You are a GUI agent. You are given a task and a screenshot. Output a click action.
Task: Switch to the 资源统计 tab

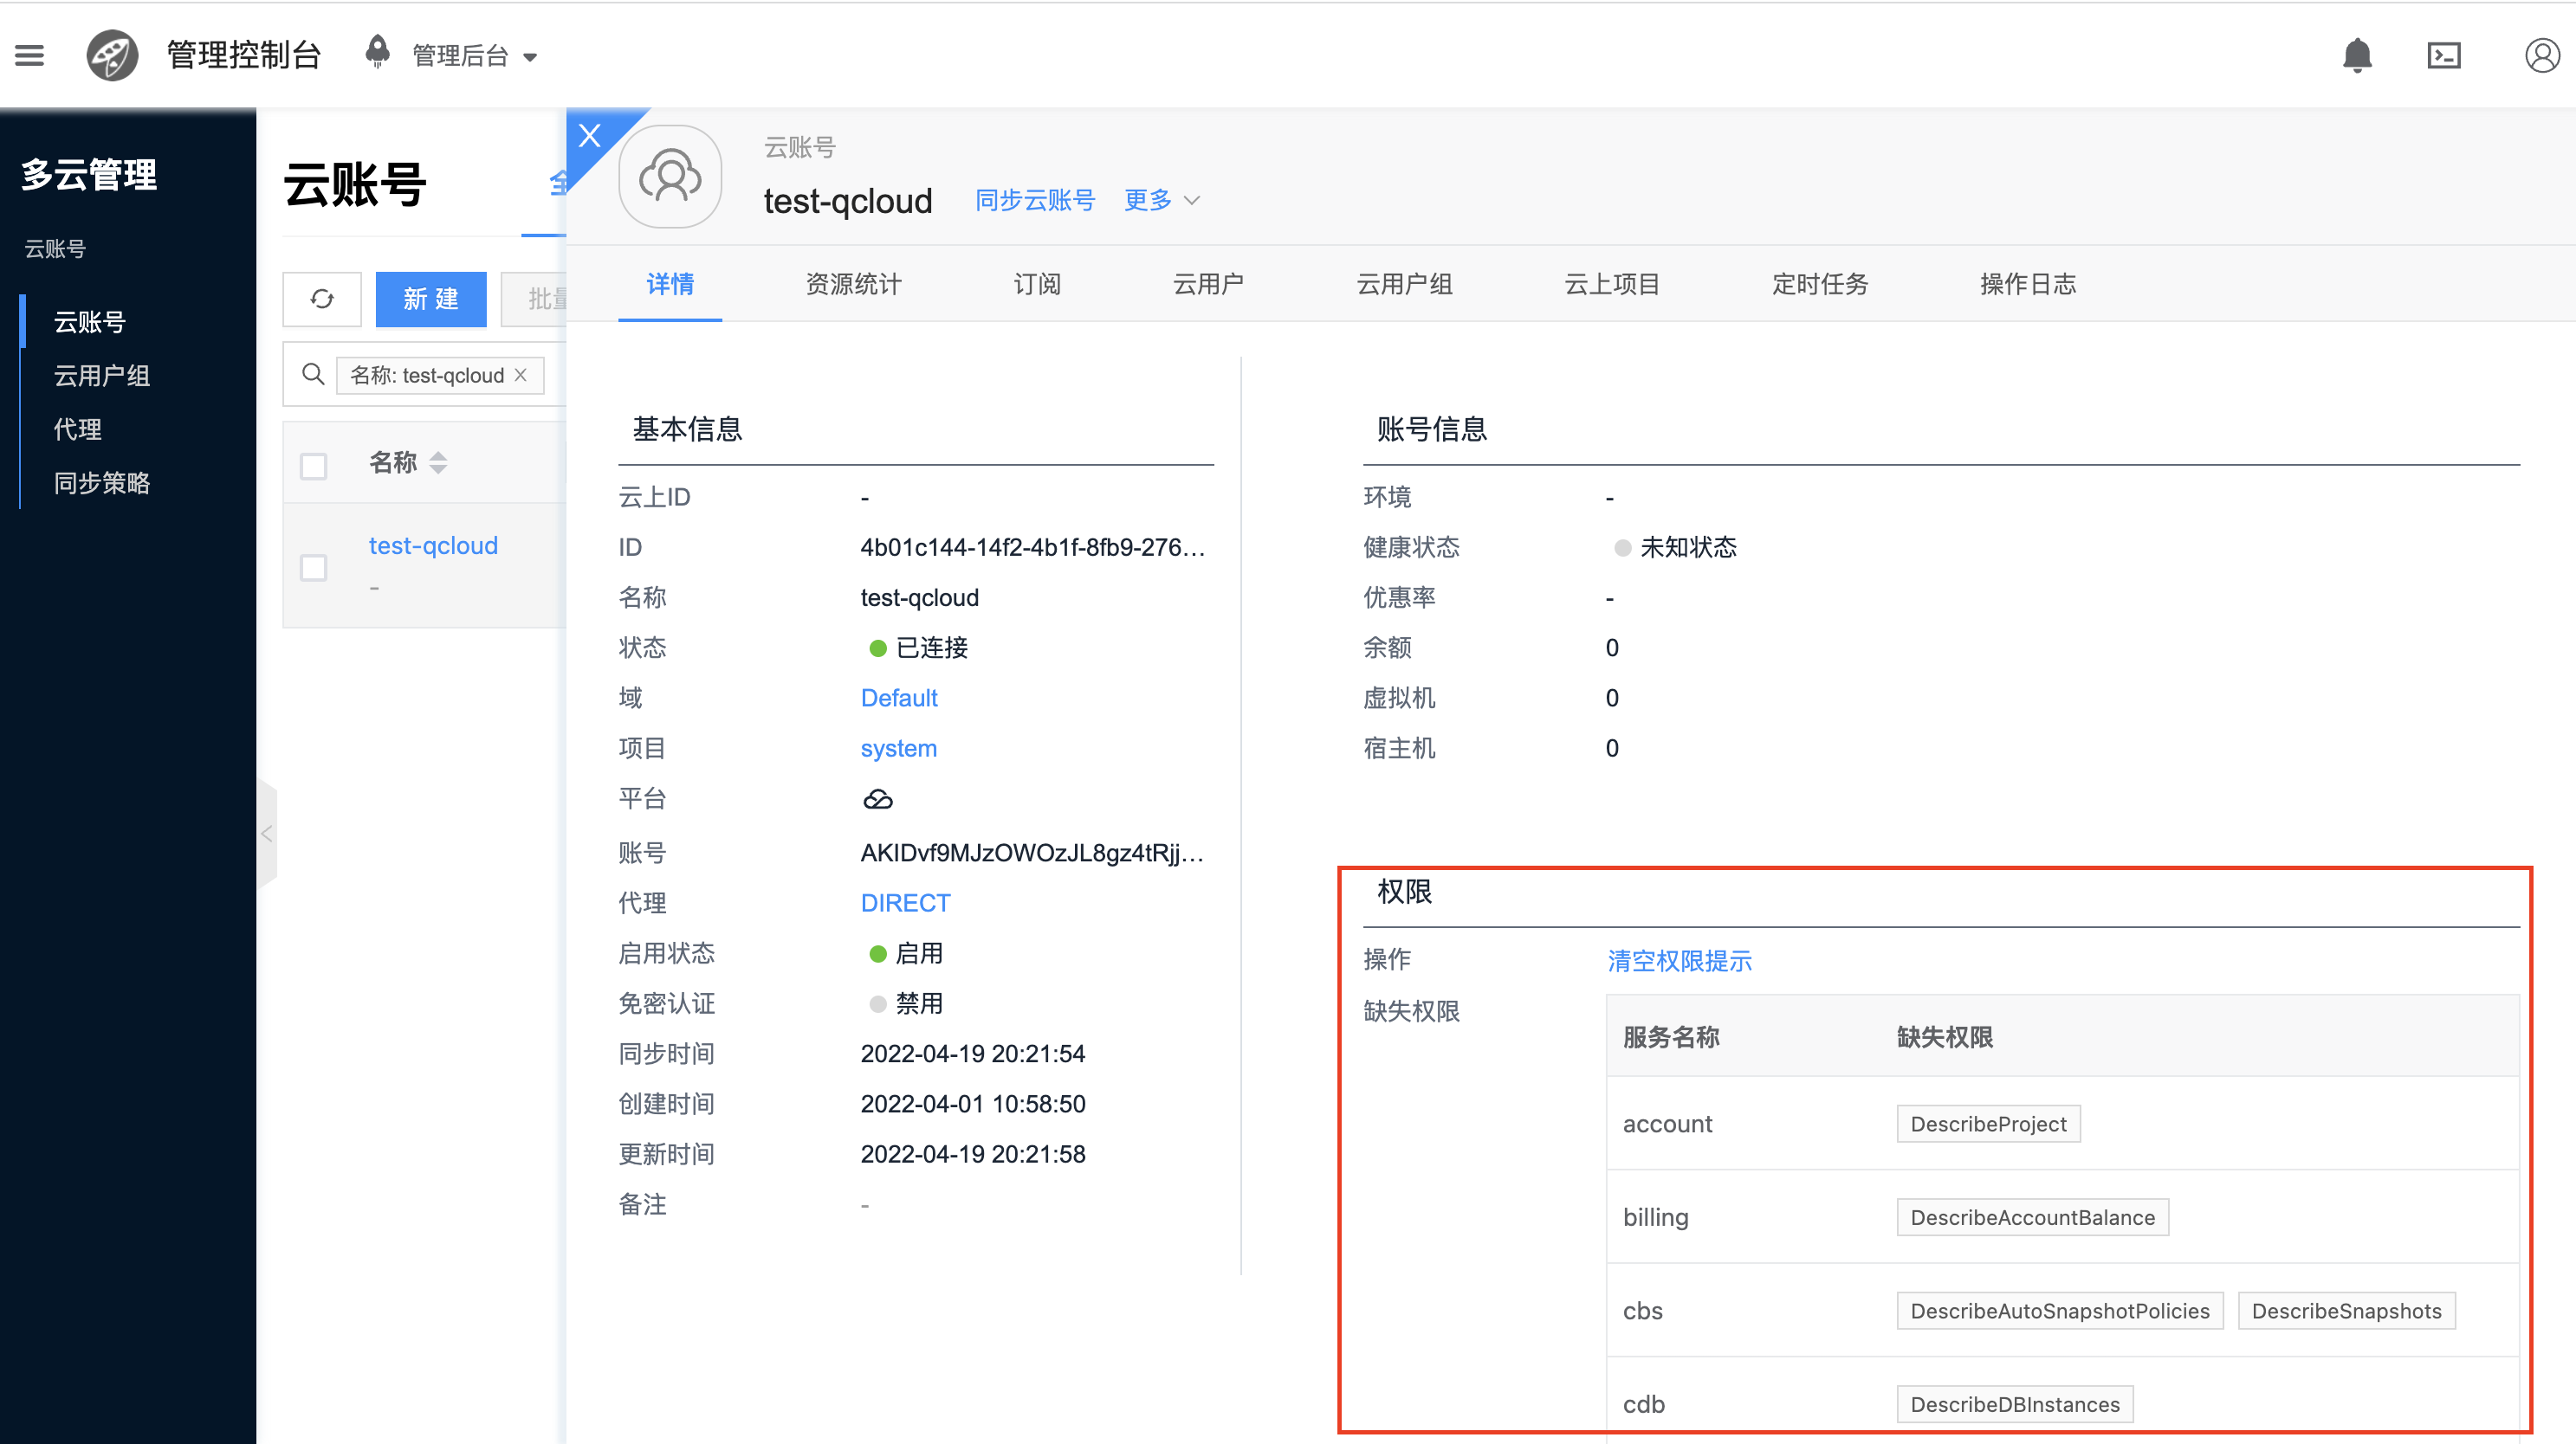pyautogui.click(x=853, y=285)
